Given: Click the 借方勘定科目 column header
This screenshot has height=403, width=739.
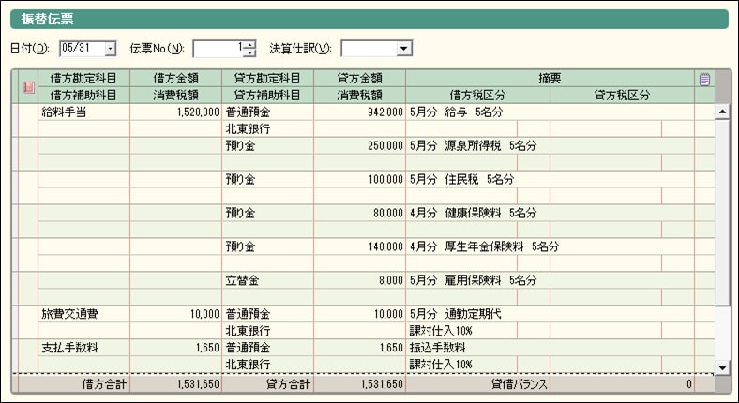Looking at the screenshot, I should (83, 80).
